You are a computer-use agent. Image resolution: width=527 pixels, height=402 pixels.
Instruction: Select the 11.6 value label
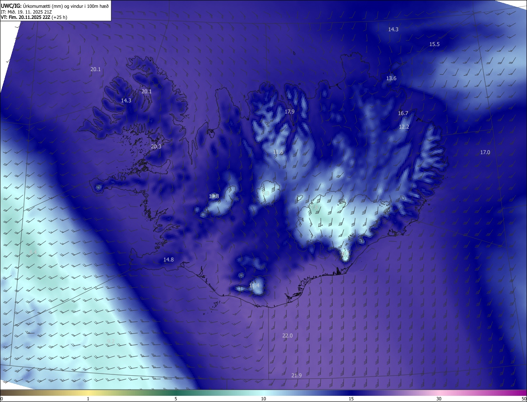click(278, 152)
